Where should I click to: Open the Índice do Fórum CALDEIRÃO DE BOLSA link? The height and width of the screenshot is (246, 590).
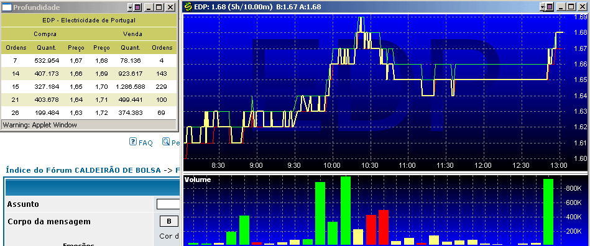[83, 170]
